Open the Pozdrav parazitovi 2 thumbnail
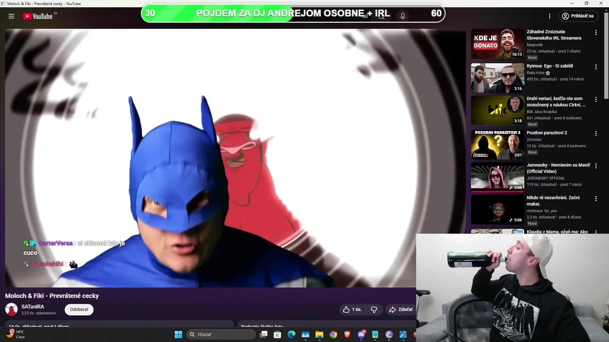The width and height of the screenshot is (609, 342). pos(498,145)
